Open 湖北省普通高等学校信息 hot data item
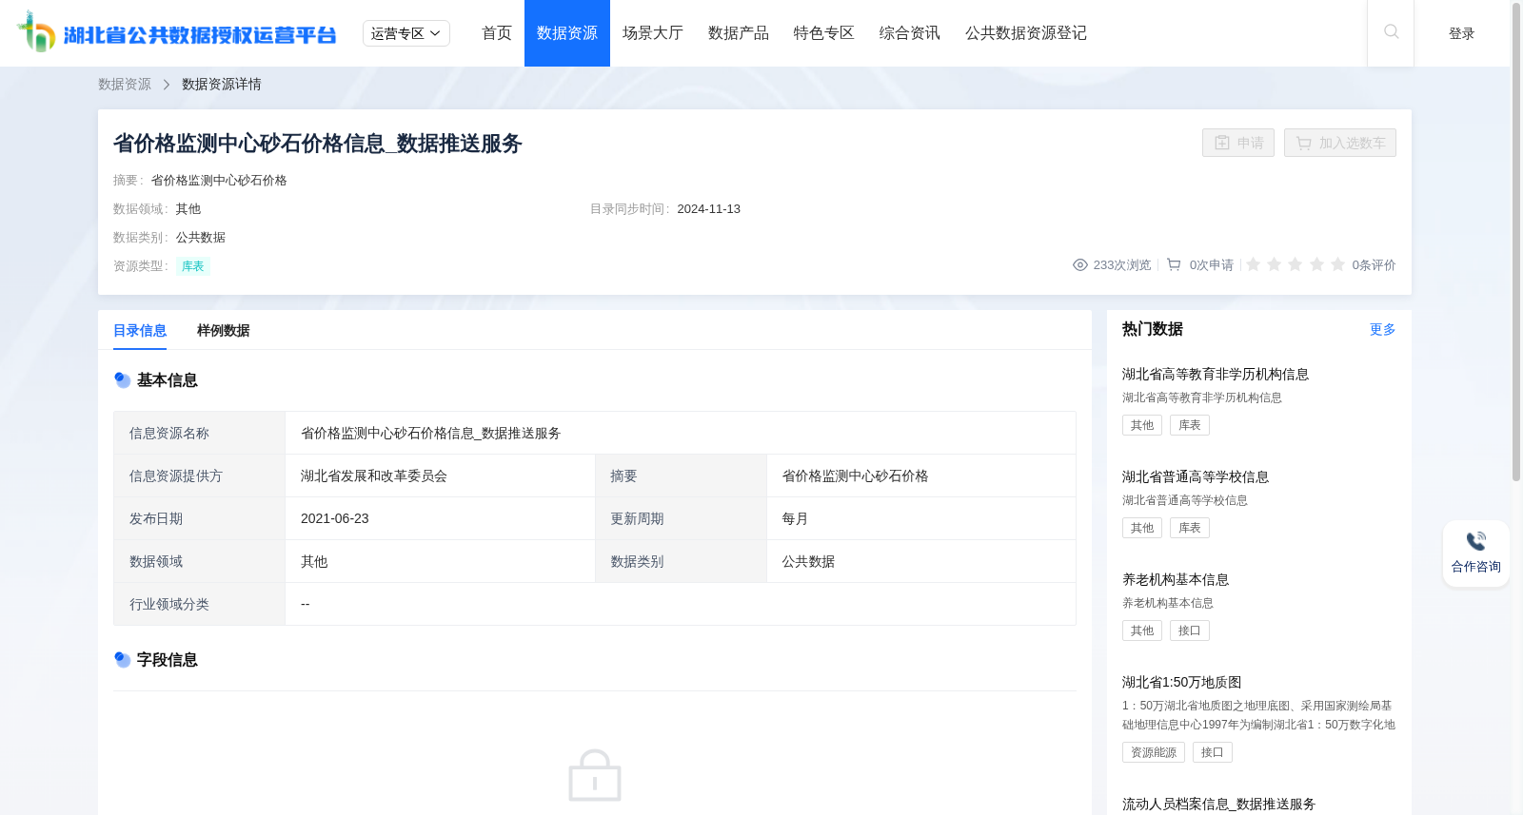This screenshot has height=815, width=1523. click(1196, 477)
